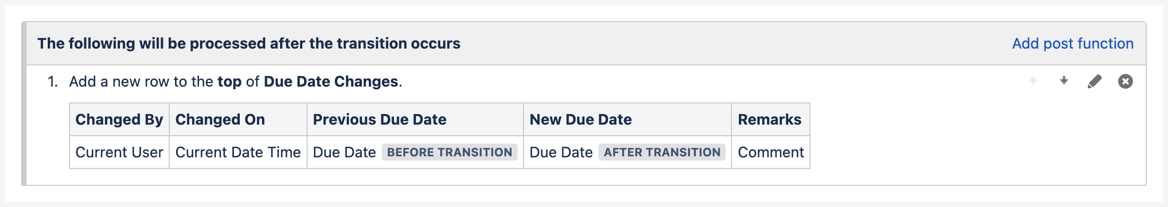
Task: Click the New Due Date header
Action: 627,119
